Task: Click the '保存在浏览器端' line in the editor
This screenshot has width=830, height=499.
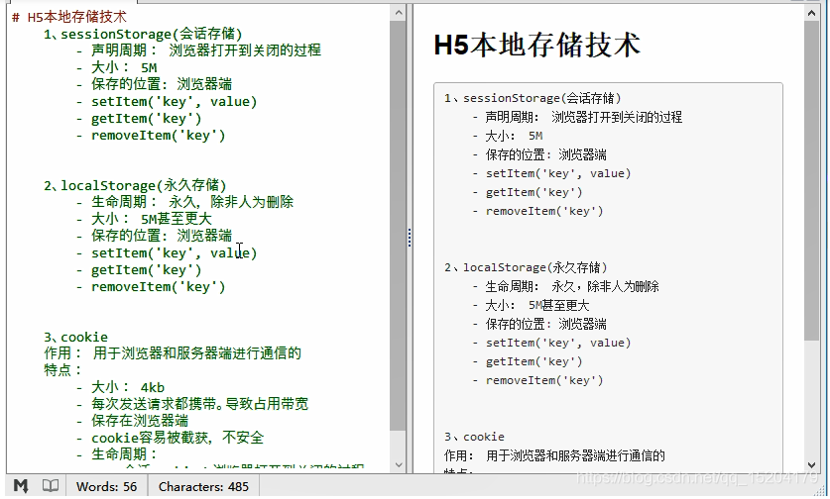Action: [x=132, y=422]
